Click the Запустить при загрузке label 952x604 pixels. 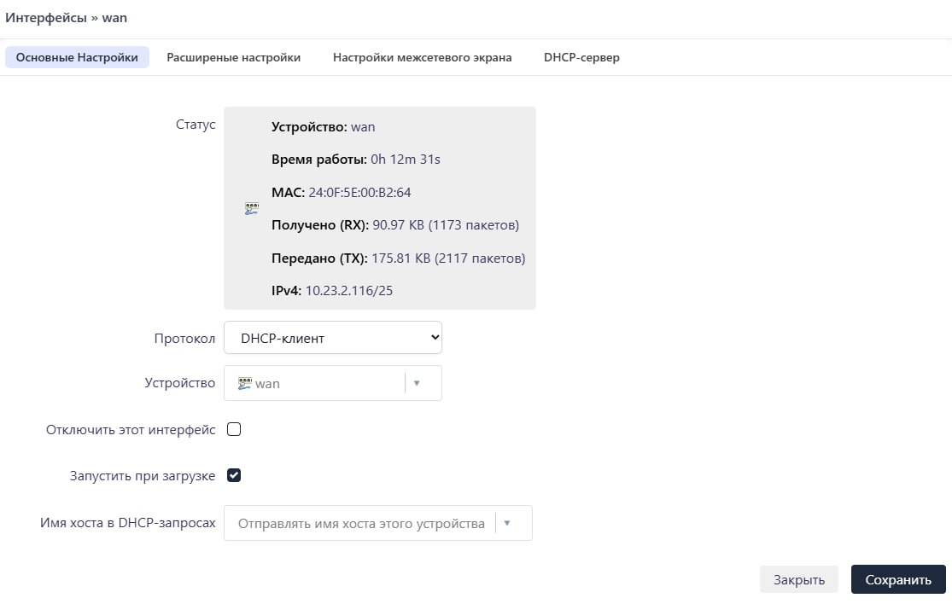142,476
